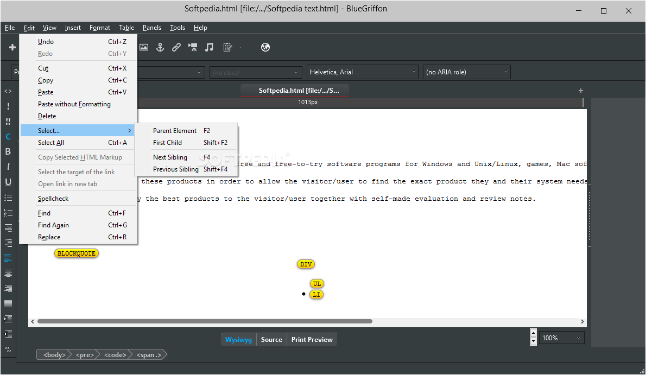Viewport: 646px width, 375px height.
Task: Insert an anchor with the anchor icon
Action: click(x=160, y=47)
